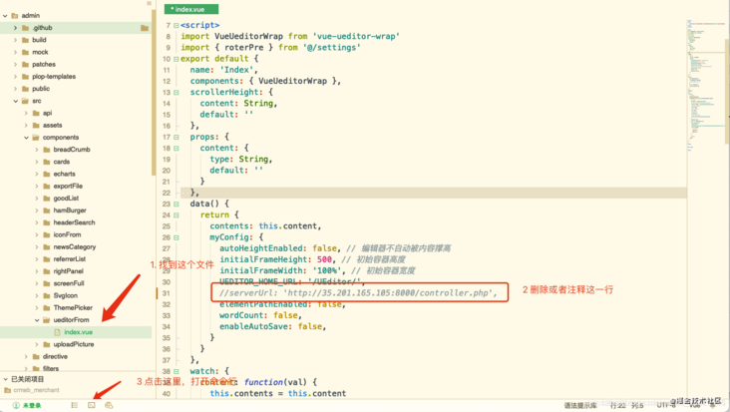Fold watch block at line 38
730x412 pixels.
click(176, 371)
